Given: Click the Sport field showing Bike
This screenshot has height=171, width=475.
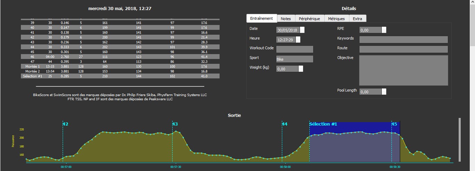Looking at the screenshot, I should pos(295,59).
